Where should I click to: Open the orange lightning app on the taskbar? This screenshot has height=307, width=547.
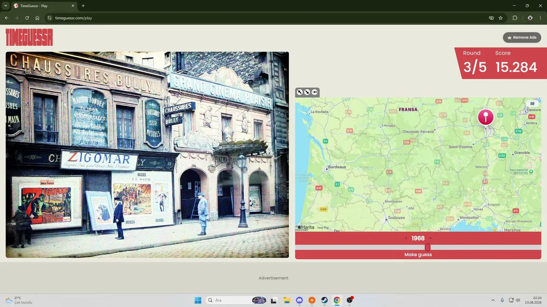click(312, 300)
